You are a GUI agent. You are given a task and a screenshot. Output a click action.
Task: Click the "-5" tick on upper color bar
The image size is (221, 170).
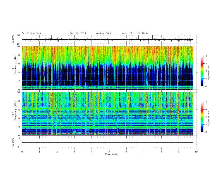[x=206, y=71]
